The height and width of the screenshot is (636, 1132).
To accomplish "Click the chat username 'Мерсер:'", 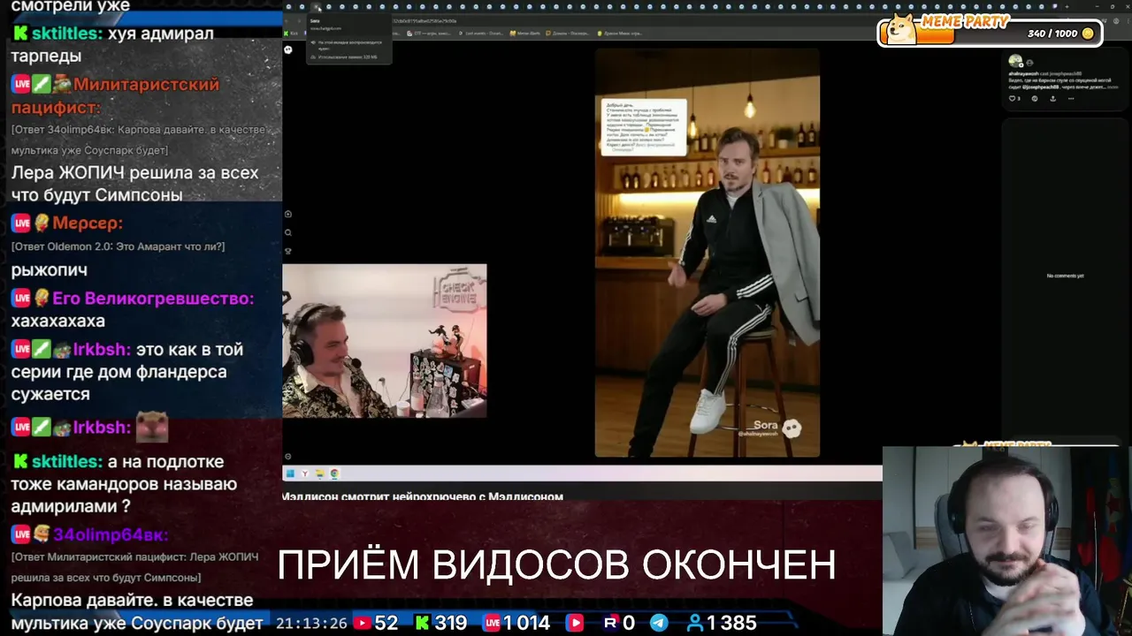I will (x=88, y=223).
